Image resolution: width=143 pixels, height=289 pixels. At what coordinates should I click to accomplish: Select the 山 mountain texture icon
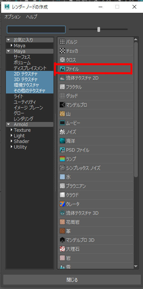[x=62, y=114]
